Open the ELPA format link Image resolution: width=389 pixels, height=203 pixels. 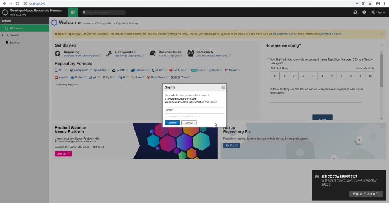(159, 70)
